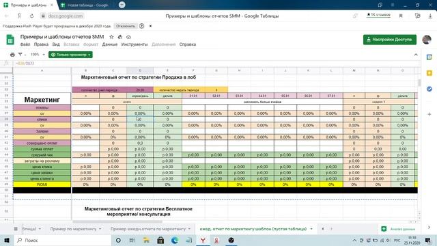Image resolution: width=437 pixels, height=246 pixels.
Task: Open Google Tasks side panel icon
Action: [429, 89]
